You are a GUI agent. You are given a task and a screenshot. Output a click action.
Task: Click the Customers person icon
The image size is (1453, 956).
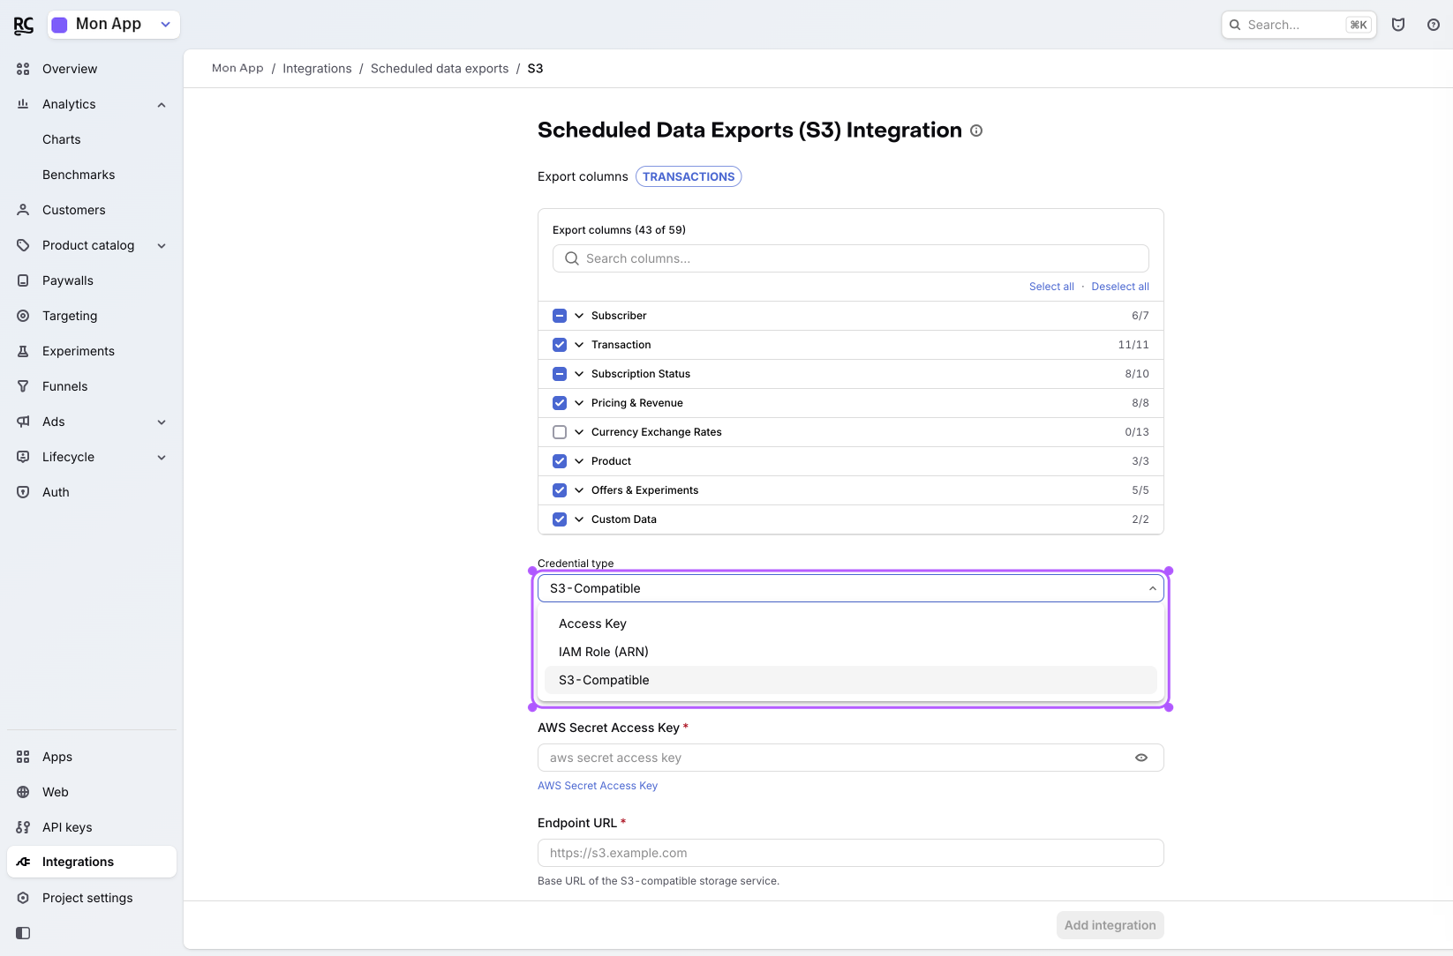click(x=23, y=210)
